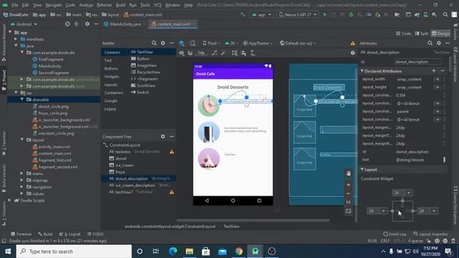459x258 pixels.
Task: Open the Default (en-us) locale dropdown
Action: (x=298, y=43)
